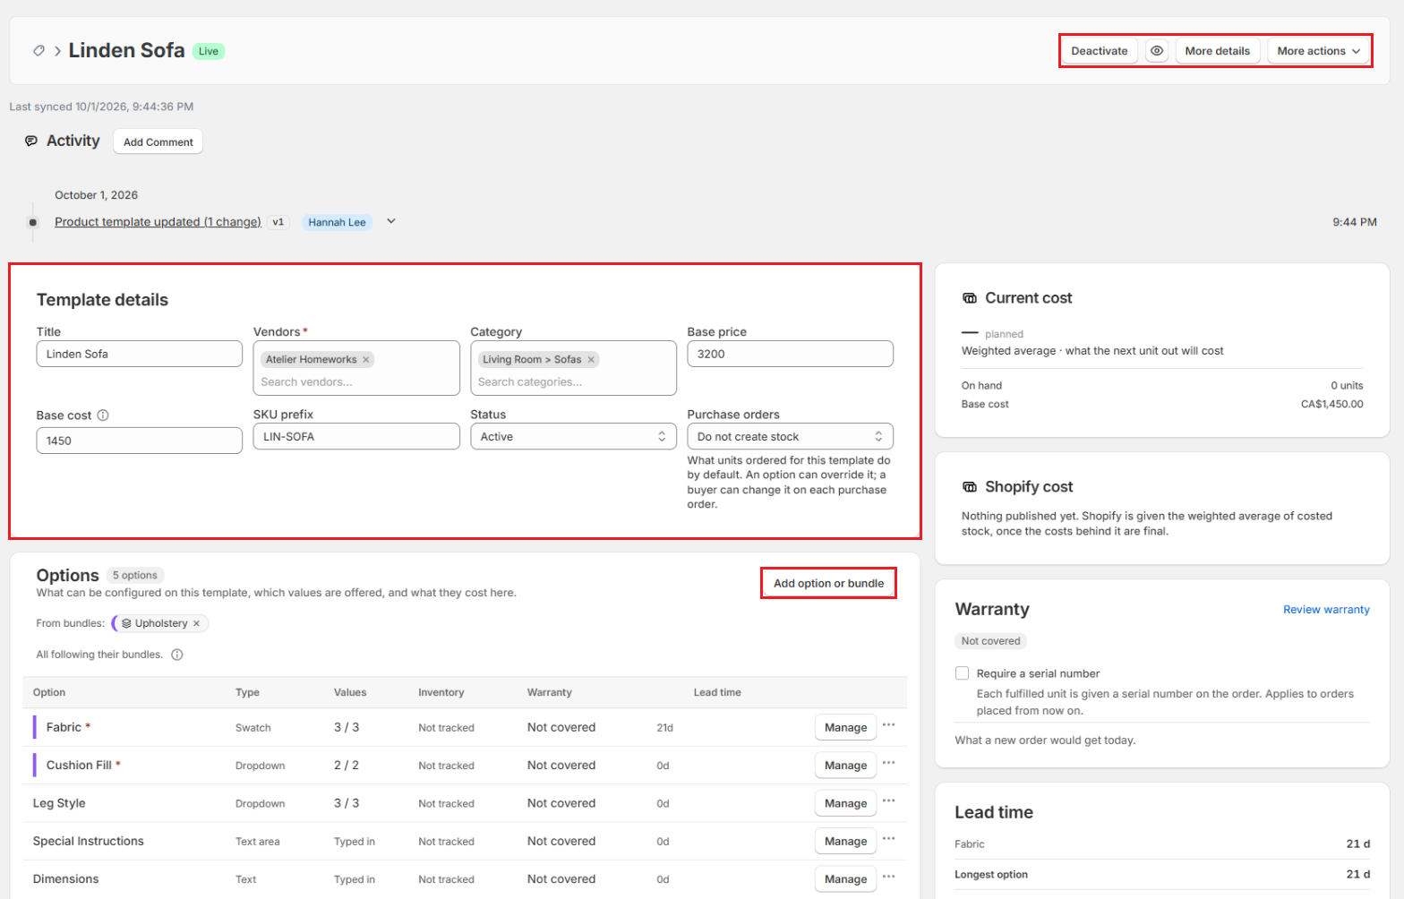The width and height of the screenshot is (1404, 899).
Task: Click Add Comment in Activity
Action: pos(158,141)
